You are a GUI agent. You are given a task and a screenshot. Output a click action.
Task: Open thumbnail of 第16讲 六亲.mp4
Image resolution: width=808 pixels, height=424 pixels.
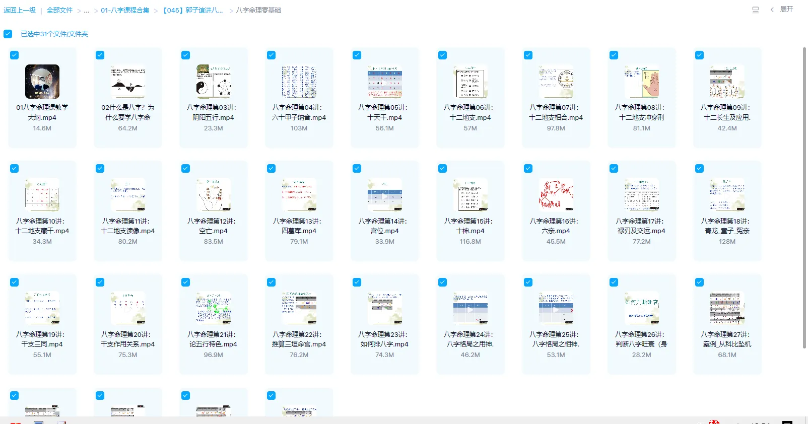point(556,195)
